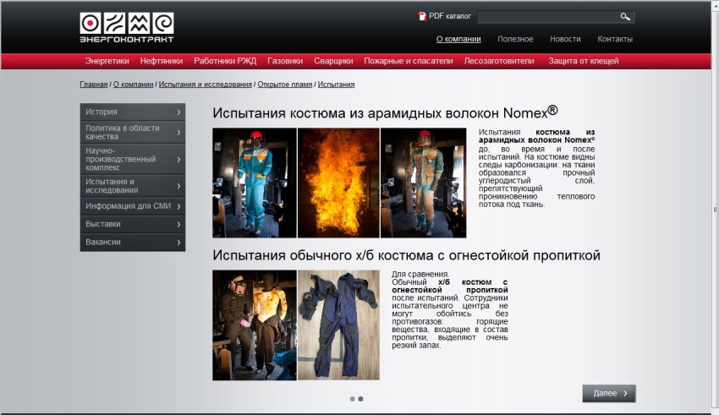Screen dimensions: 719x415
Task: Select the Нефтяники category
Action: point(162,61)
